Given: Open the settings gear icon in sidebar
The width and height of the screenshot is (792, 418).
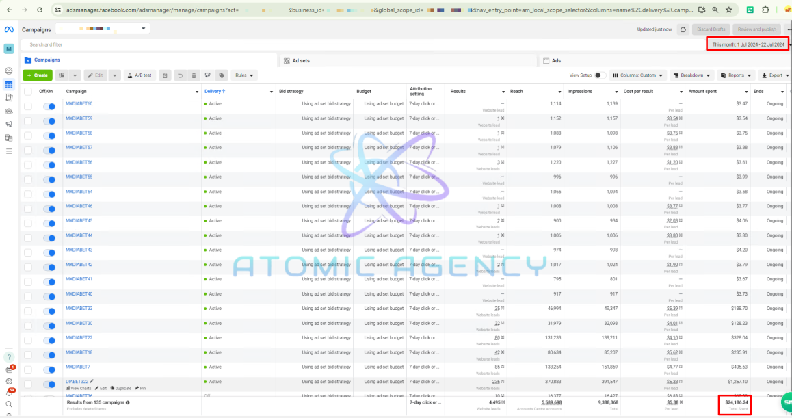Looking at the screenshot, I should coord(9,382).
